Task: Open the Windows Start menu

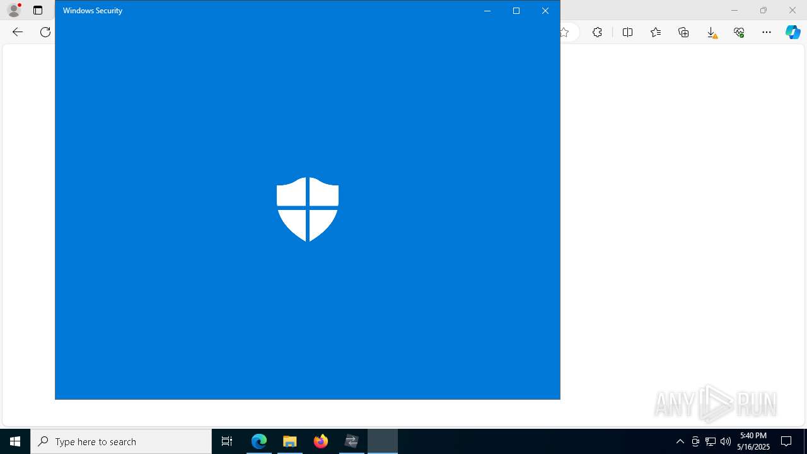Action: tap(15, 441)
